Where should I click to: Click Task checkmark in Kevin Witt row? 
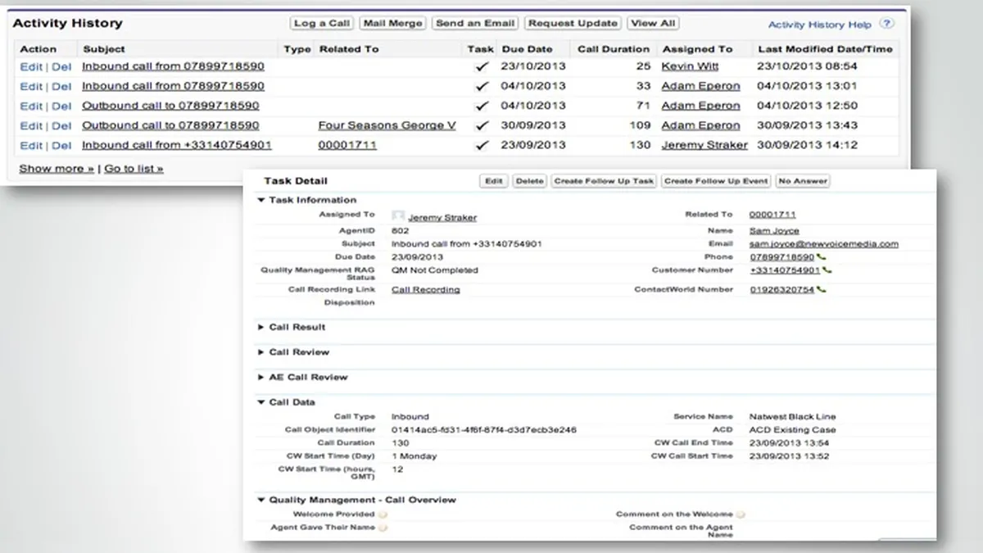(x=482, y=67)
